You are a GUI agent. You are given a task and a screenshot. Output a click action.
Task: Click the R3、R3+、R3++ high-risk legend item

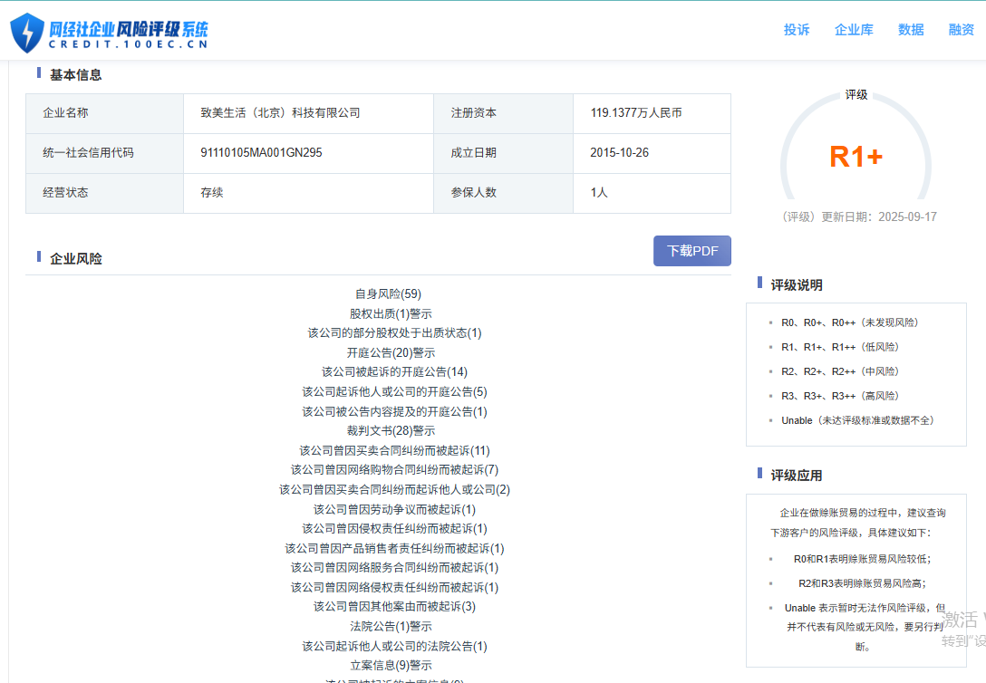[x=840, y=396]
